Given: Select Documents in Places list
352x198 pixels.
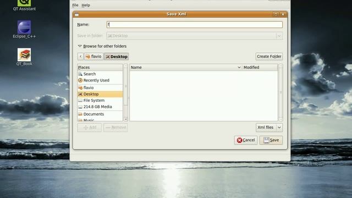Looking at the screenshot, I should coord(100,114).
